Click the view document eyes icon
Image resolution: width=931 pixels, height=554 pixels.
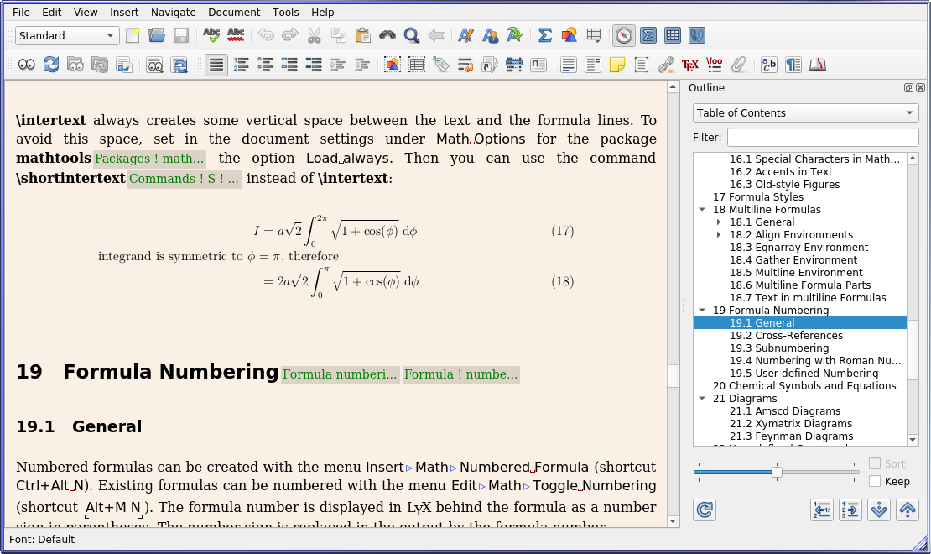(x=27, y=65)
